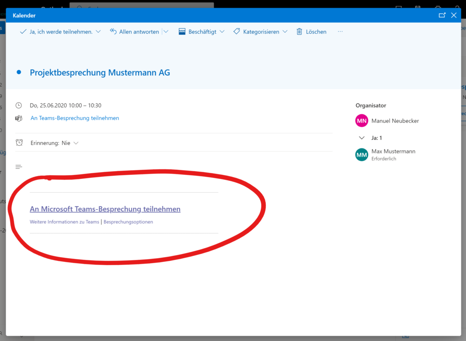Click the Beschäftigt status icon

[x=182, y=31]
